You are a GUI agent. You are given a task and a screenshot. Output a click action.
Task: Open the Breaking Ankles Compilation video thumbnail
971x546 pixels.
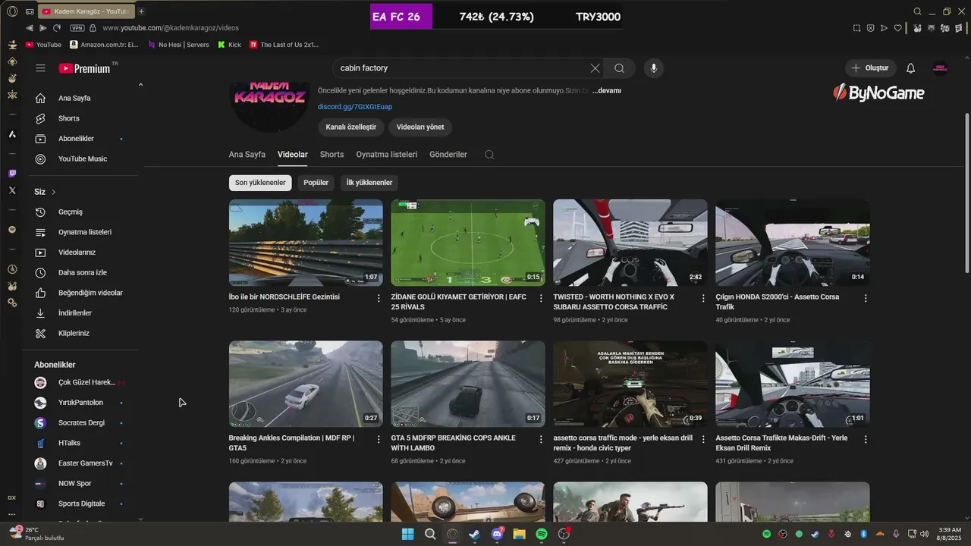[306, 384]
